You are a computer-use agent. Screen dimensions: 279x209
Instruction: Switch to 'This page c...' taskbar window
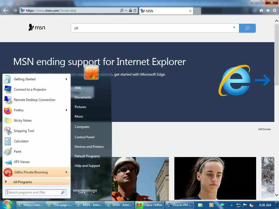60,205
